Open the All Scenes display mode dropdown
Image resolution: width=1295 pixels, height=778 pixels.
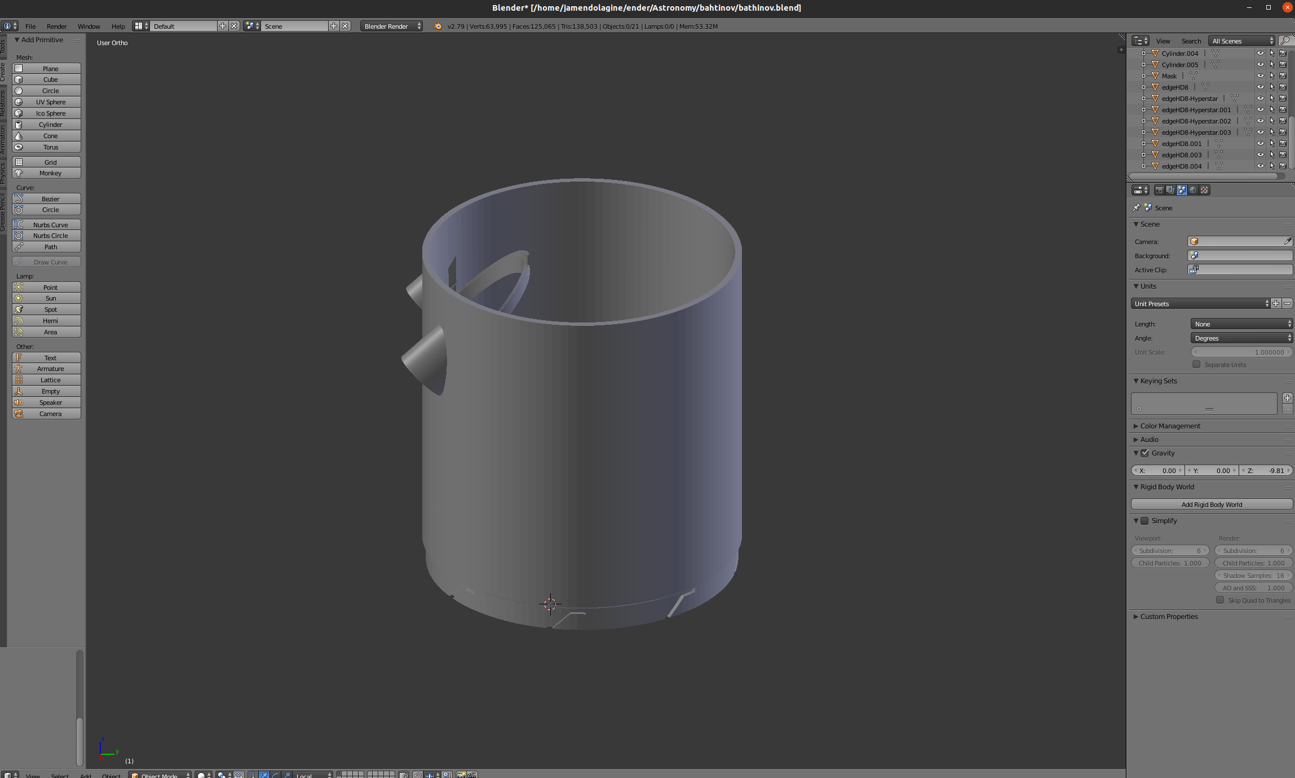(x=1241, y=41)
